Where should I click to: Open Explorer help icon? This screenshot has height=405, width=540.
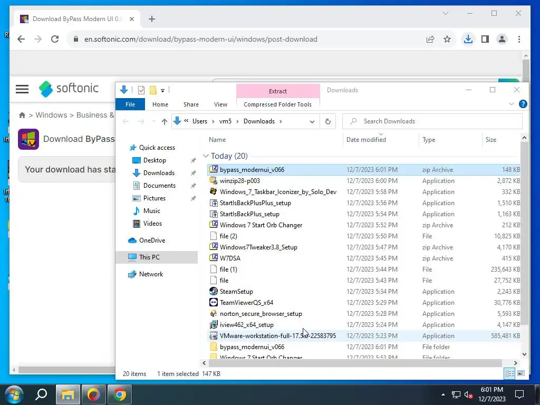tap(523, 104)
